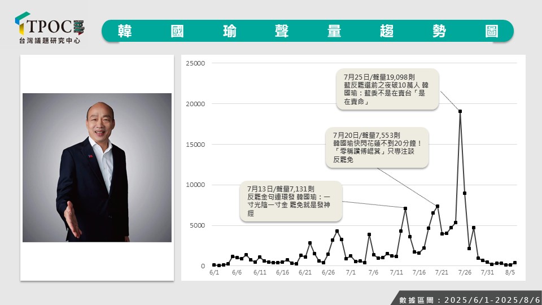Click the 20000 y-axis label
Screen dimensions: 542x305
click(x=195, y=104)
